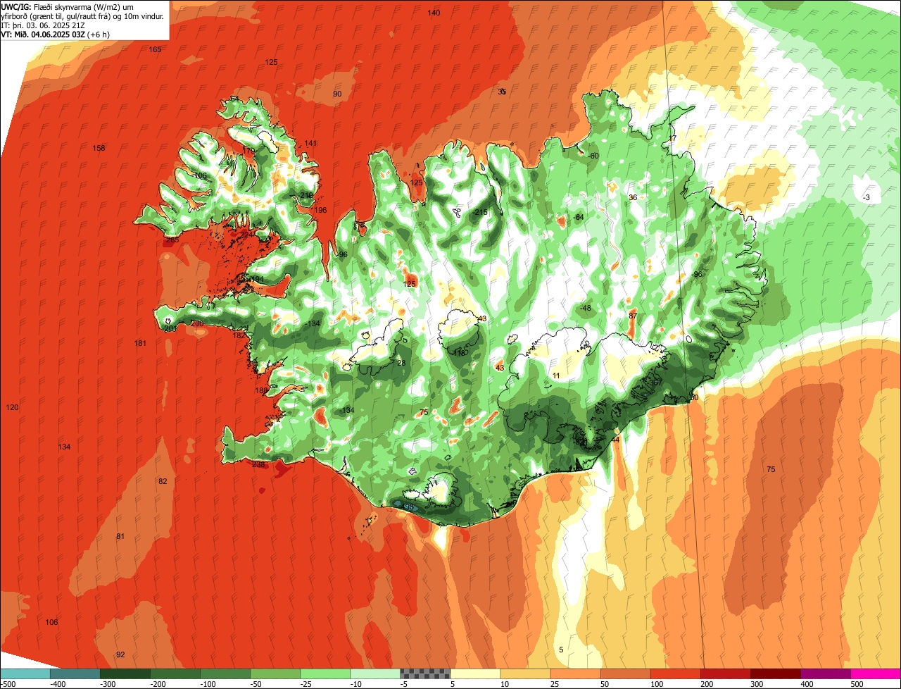Select the map value 28
Viewport: 901px width, 689px height.
[401, 363]
